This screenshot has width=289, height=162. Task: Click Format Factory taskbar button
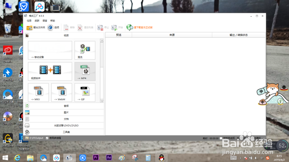tap(69, 158)
